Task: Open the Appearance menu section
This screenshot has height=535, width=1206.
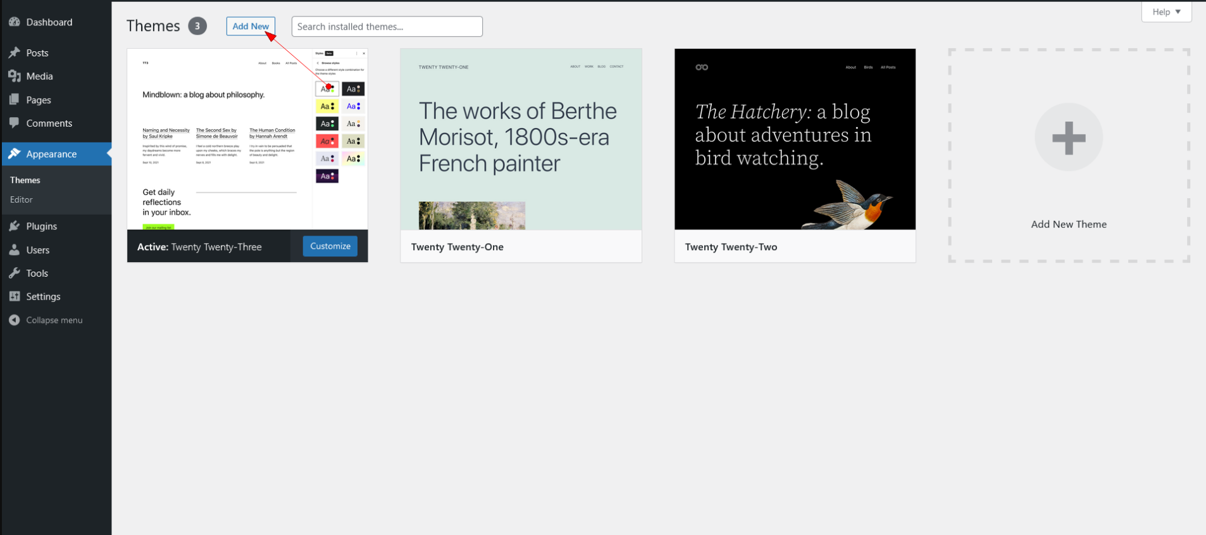Action: (51, 154)
